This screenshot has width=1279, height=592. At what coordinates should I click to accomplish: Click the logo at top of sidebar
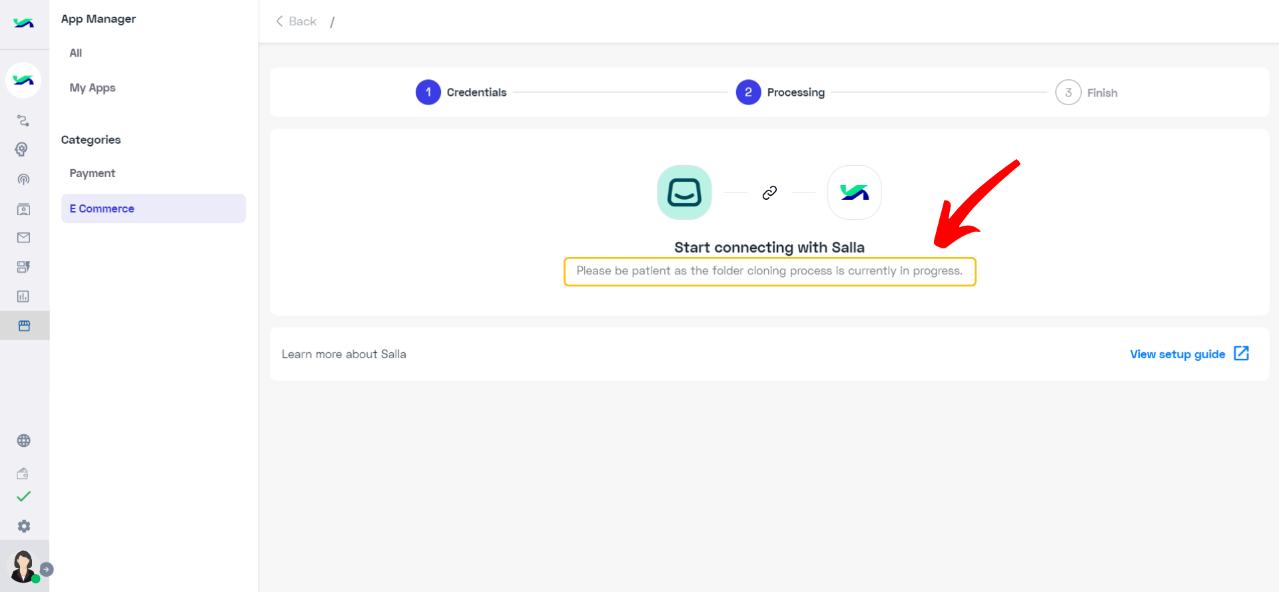[x=23, y=23]
